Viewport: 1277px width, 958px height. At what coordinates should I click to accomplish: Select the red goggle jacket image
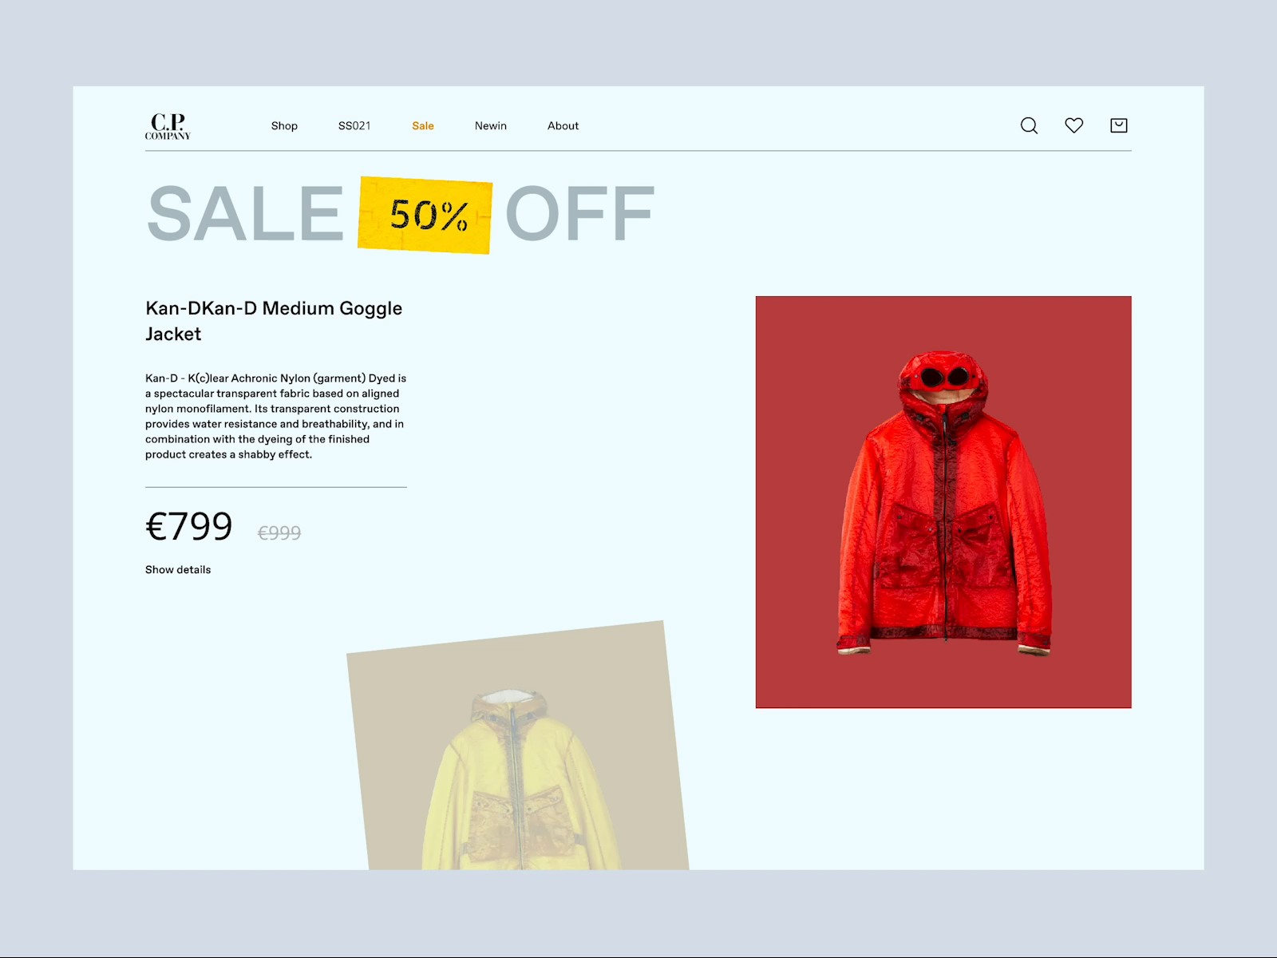(943, 502)
